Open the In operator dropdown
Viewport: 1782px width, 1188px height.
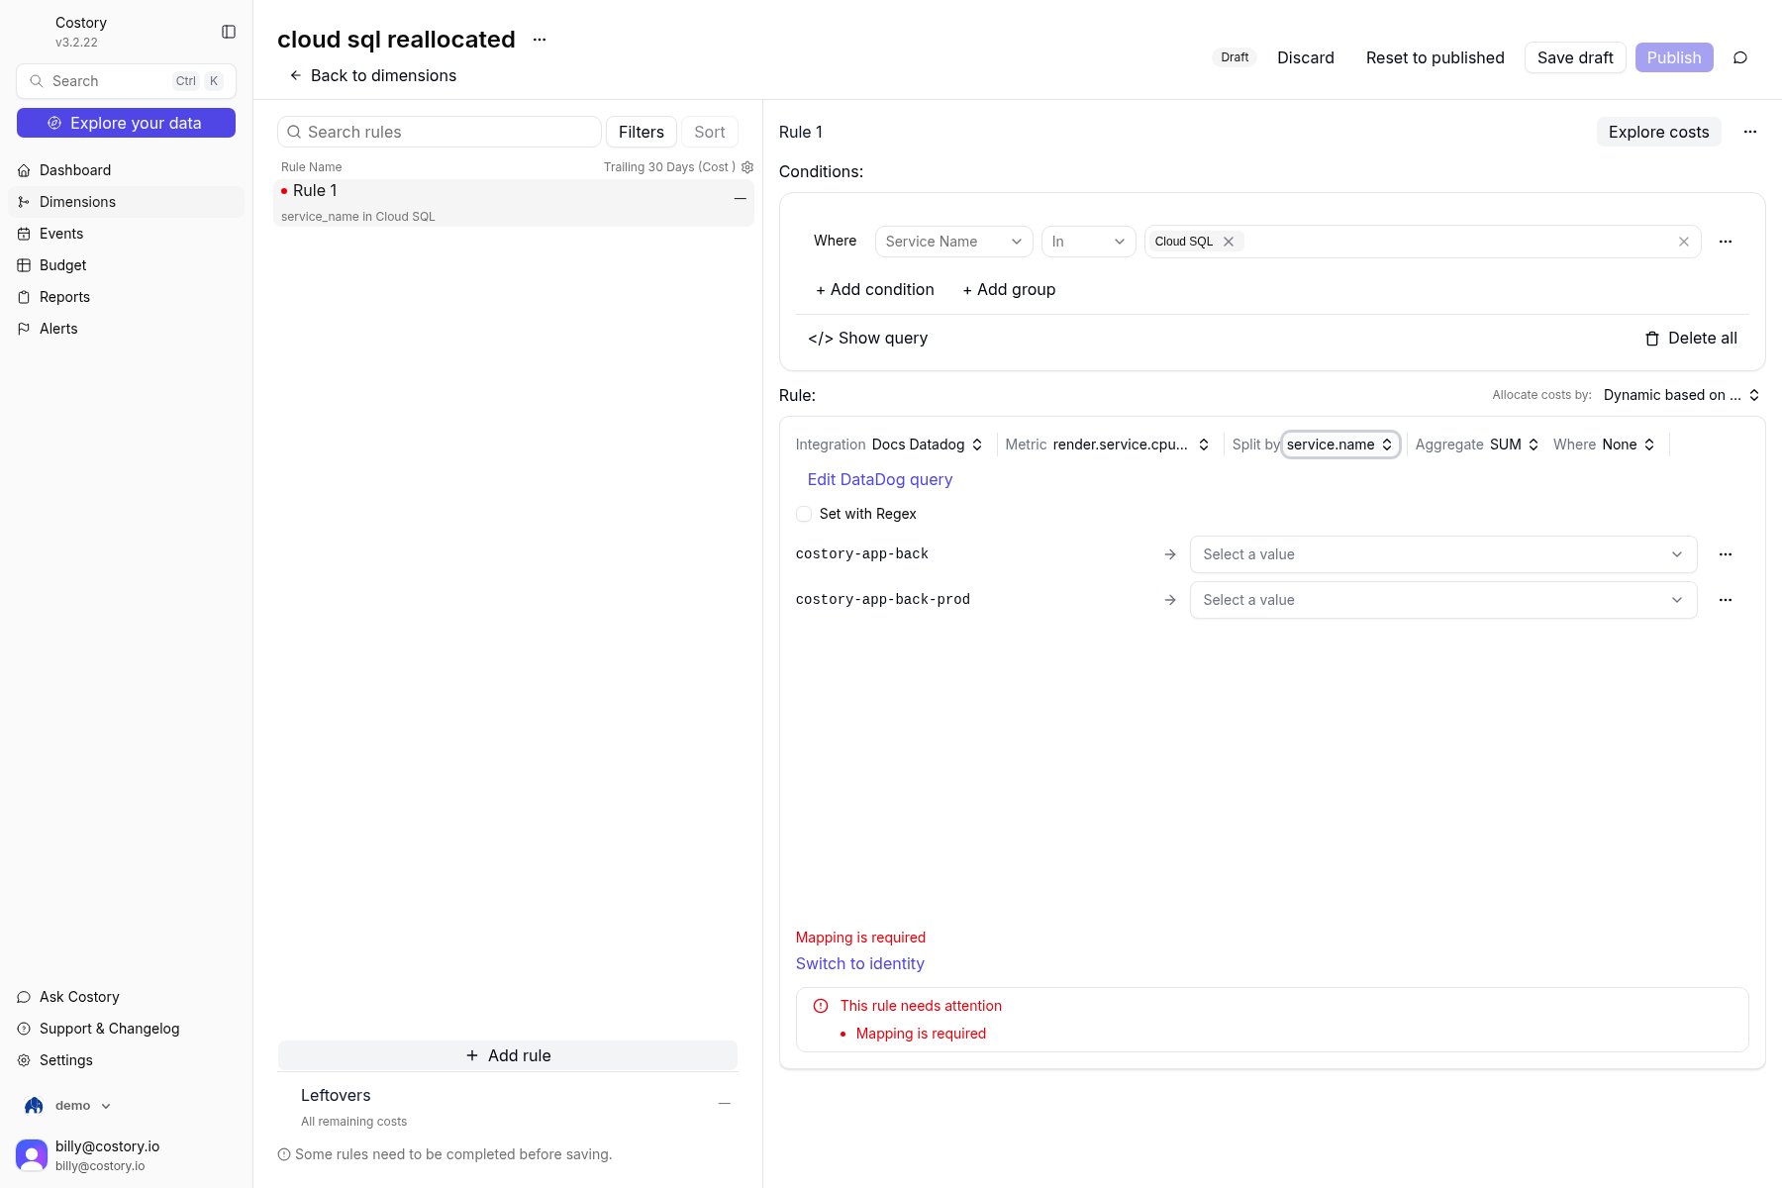pyautogui.click(x=1089, y=242)
